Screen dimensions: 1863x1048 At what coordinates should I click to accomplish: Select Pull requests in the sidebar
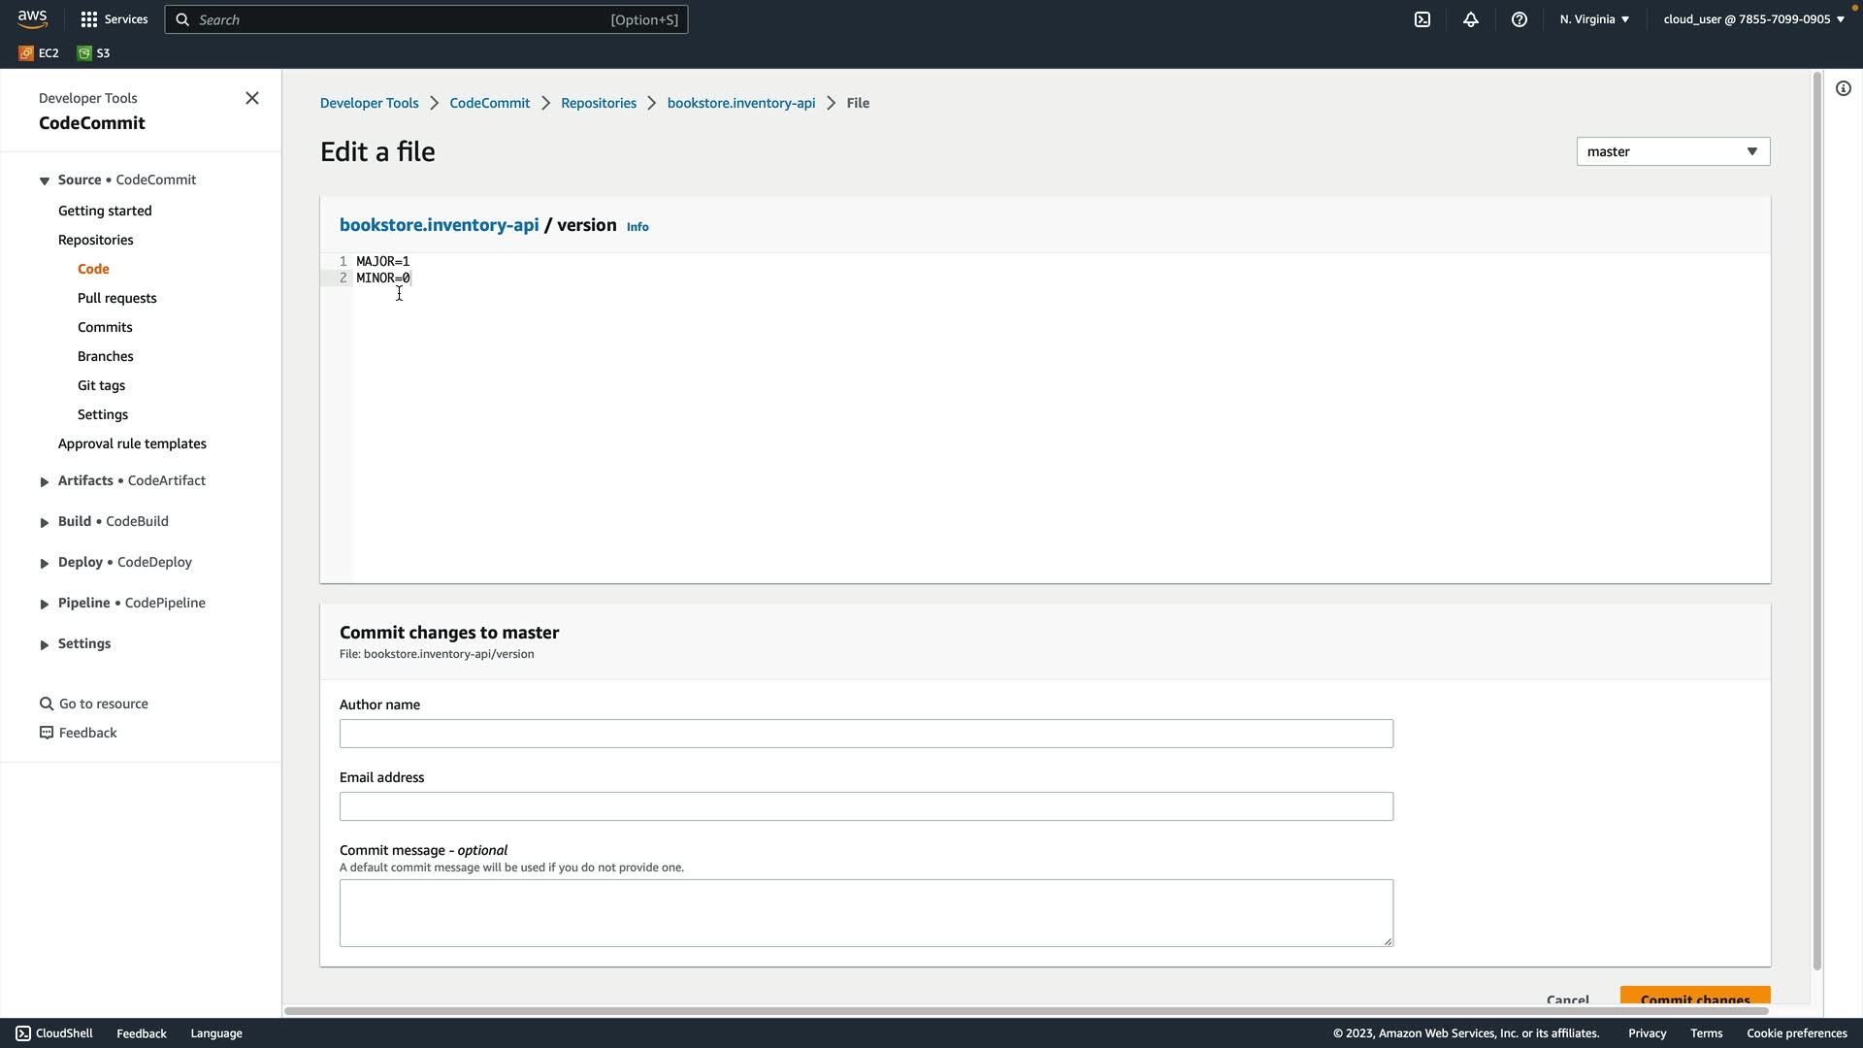pos(116,298)
